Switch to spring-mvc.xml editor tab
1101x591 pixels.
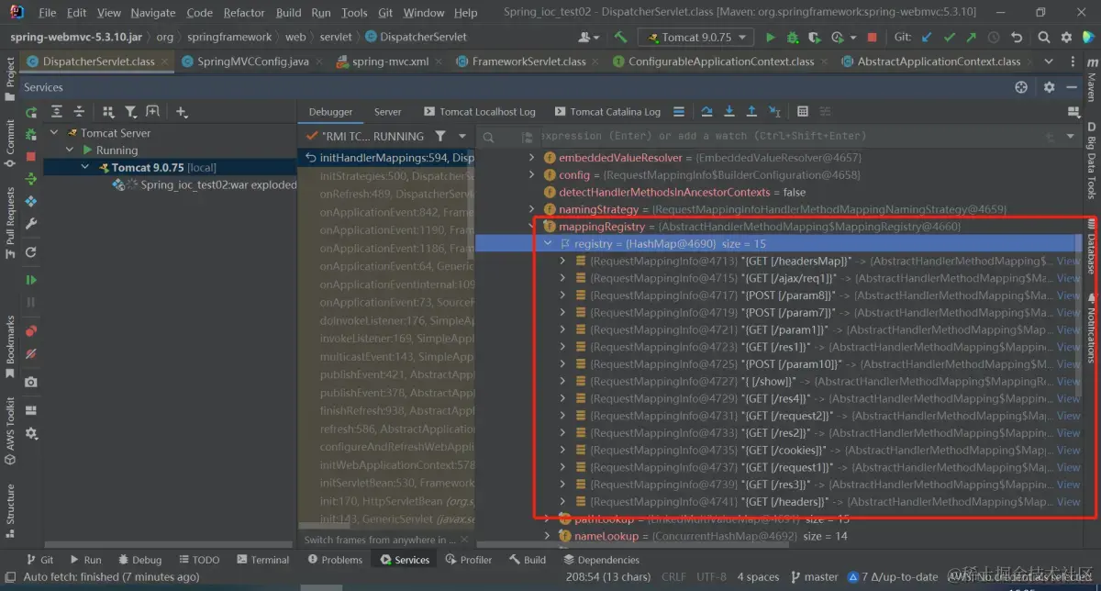click(390, 61)
